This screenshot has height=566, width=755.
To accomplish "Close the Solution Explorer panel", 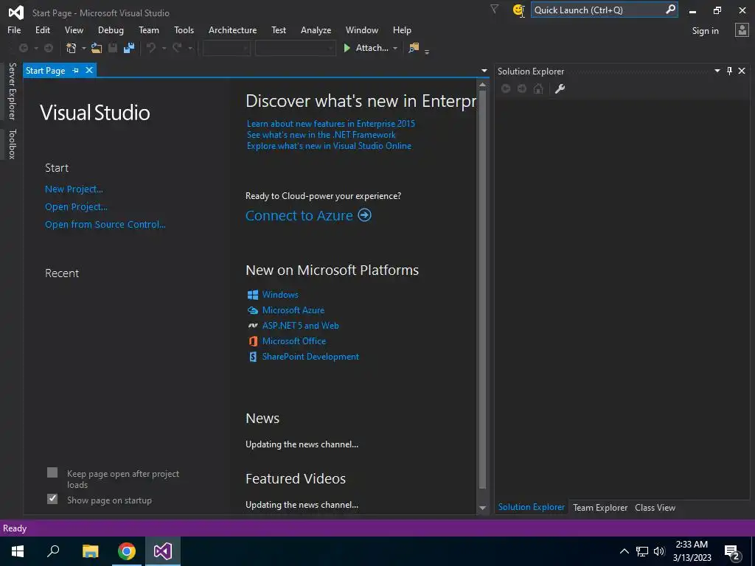I will click(x=742, y=71).
